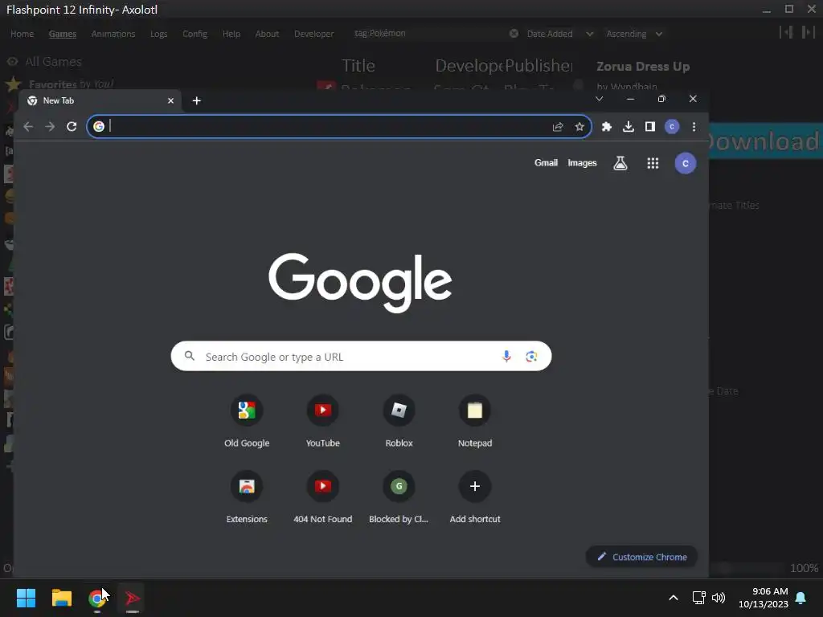Open Flashpoint Ascending order dropdown
The width and height of the screenshot is (823, 617).
click(635, 34)
